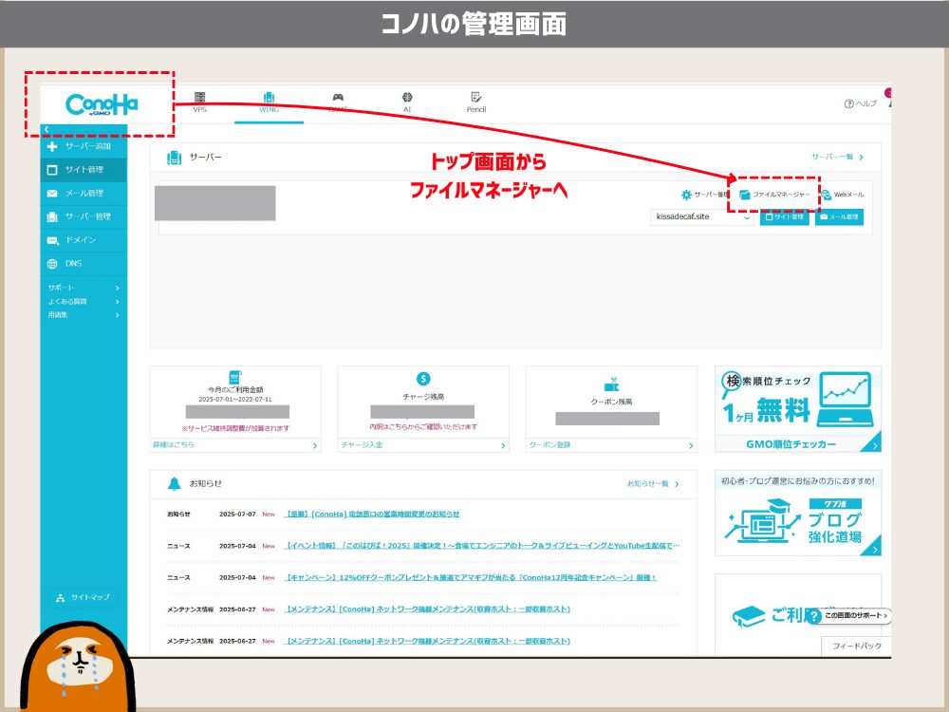Open the 2025-06-27 first メンテナンス notice
This screenshot has width=949, height=712.
(x=427, y=609)
